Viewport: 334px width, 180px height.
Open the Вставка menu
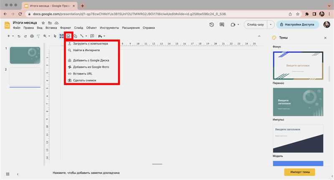click(x=51, y=28)
